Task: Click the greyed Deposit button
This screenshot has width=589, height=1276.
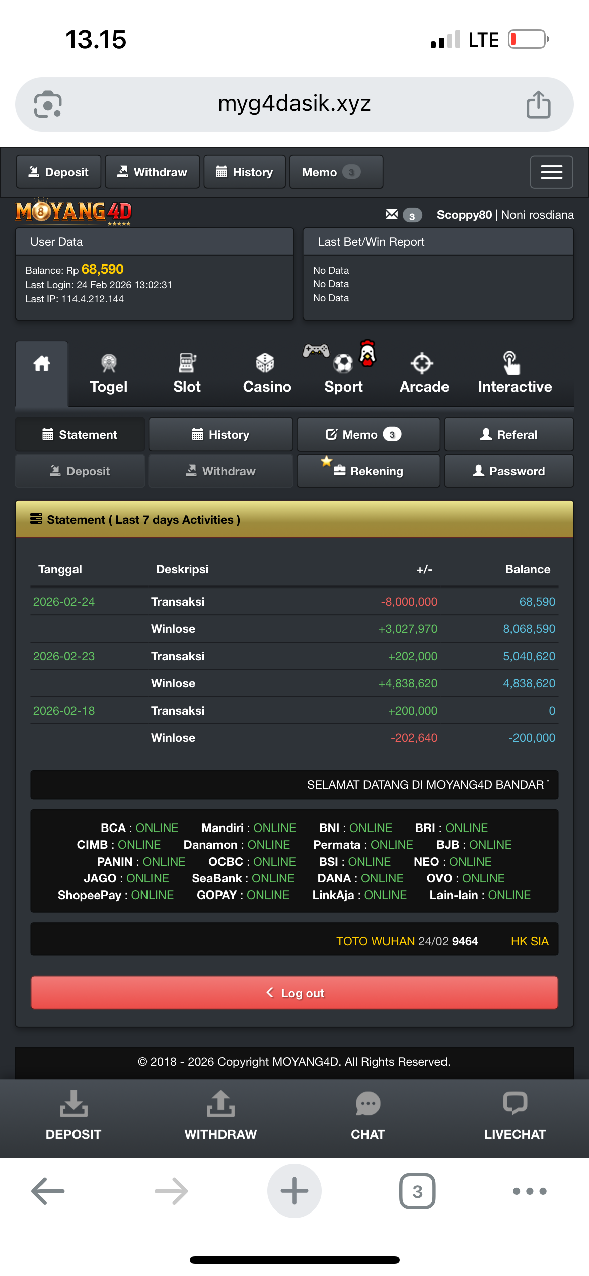Action: point(80,471)
